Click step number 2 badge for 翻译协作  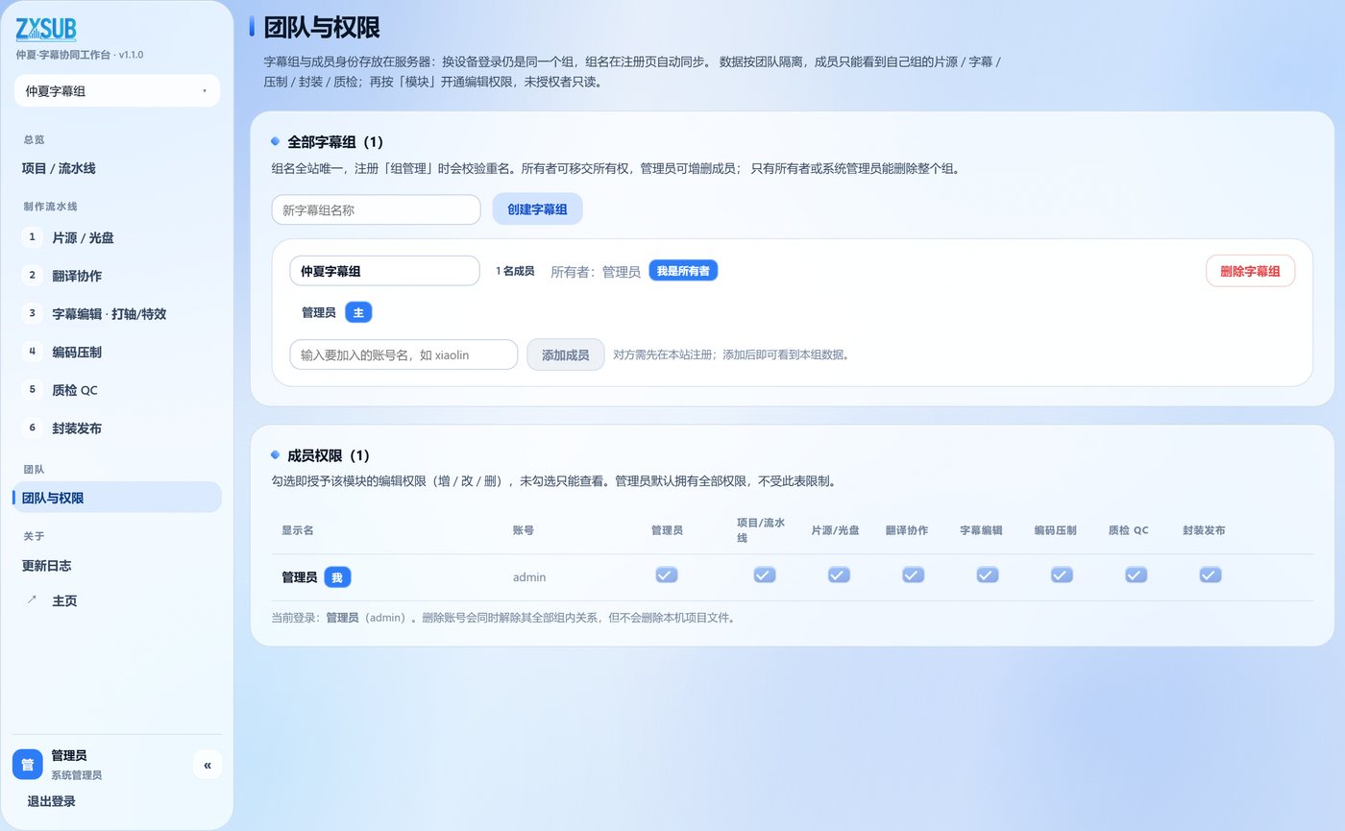tap(32, 276)
